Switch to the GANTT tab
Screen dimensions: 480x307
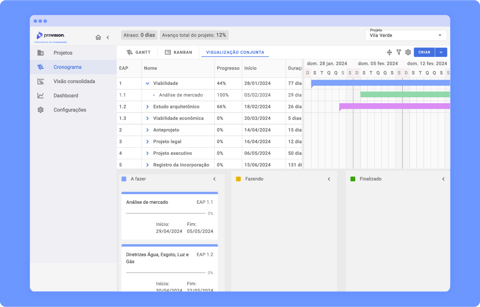pyautogui.click(x=138, y=52)
